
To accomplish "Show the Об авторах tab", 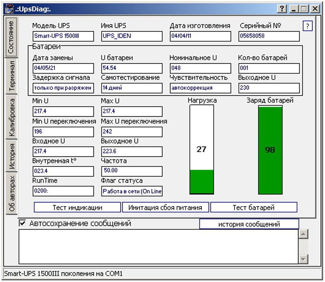I will (12, 193).
